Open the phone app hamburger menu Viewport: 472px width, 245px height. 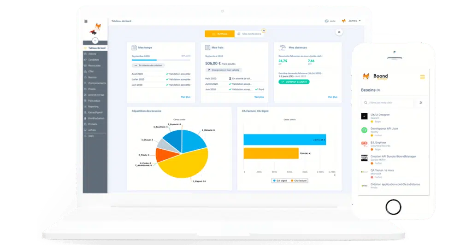423,77
